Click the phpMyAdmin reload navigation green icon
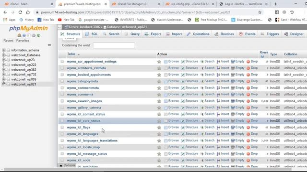The width and height of the screenshot is (307, 172). [38, 35]
